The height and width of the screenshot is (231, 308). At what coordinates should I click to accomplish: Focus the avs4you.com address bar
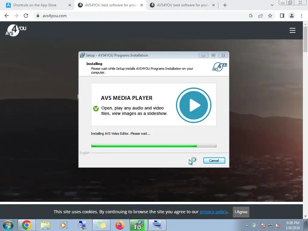55,16
